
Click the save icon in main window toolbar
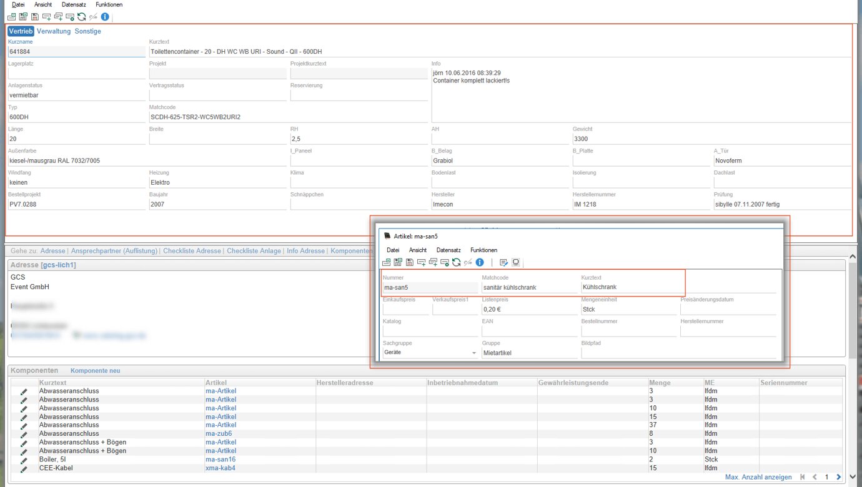point(35,17)
